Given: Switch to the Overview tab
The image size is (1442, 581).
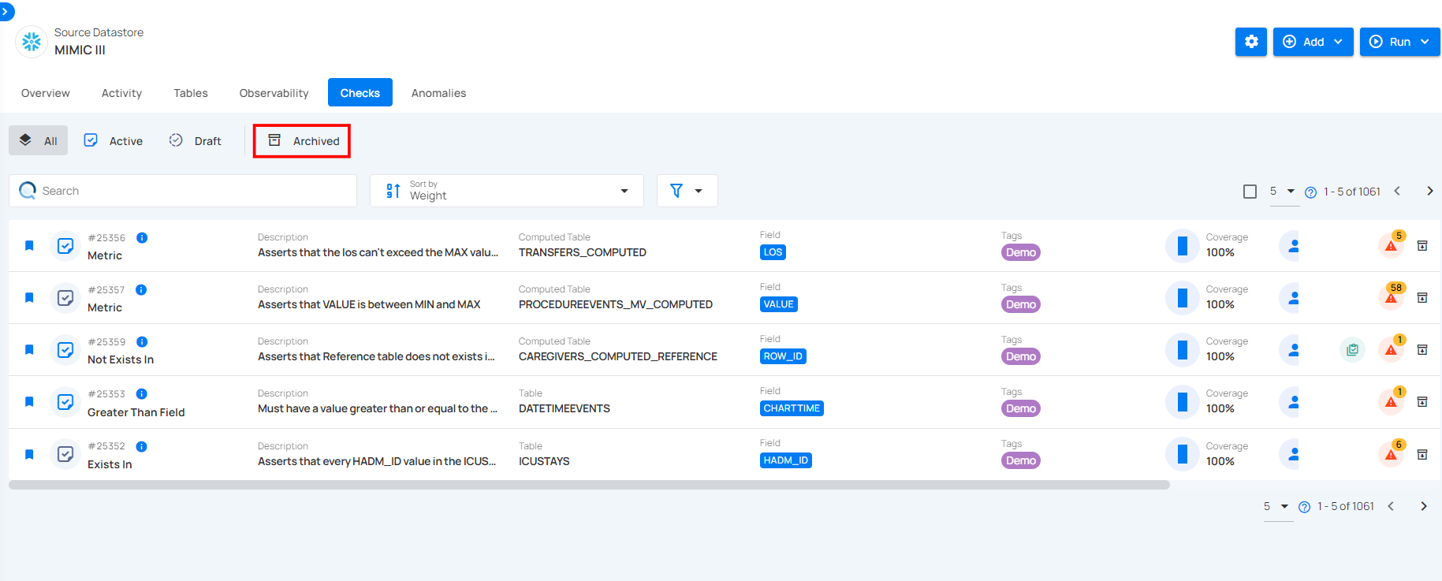Looking at the screenshot, I should coord(46,93).
